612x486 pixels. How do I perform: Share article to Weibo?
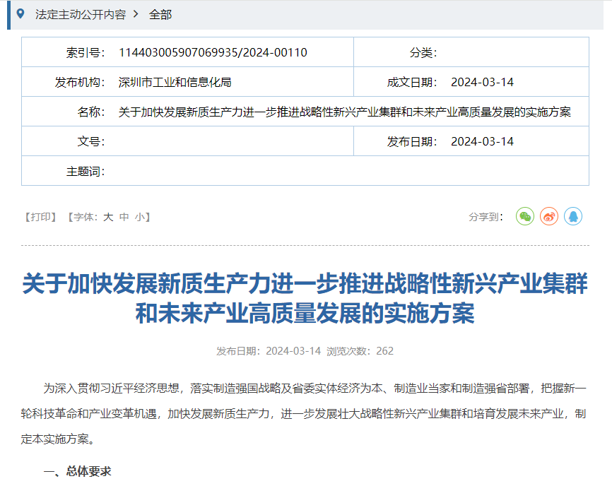(549, 216)
